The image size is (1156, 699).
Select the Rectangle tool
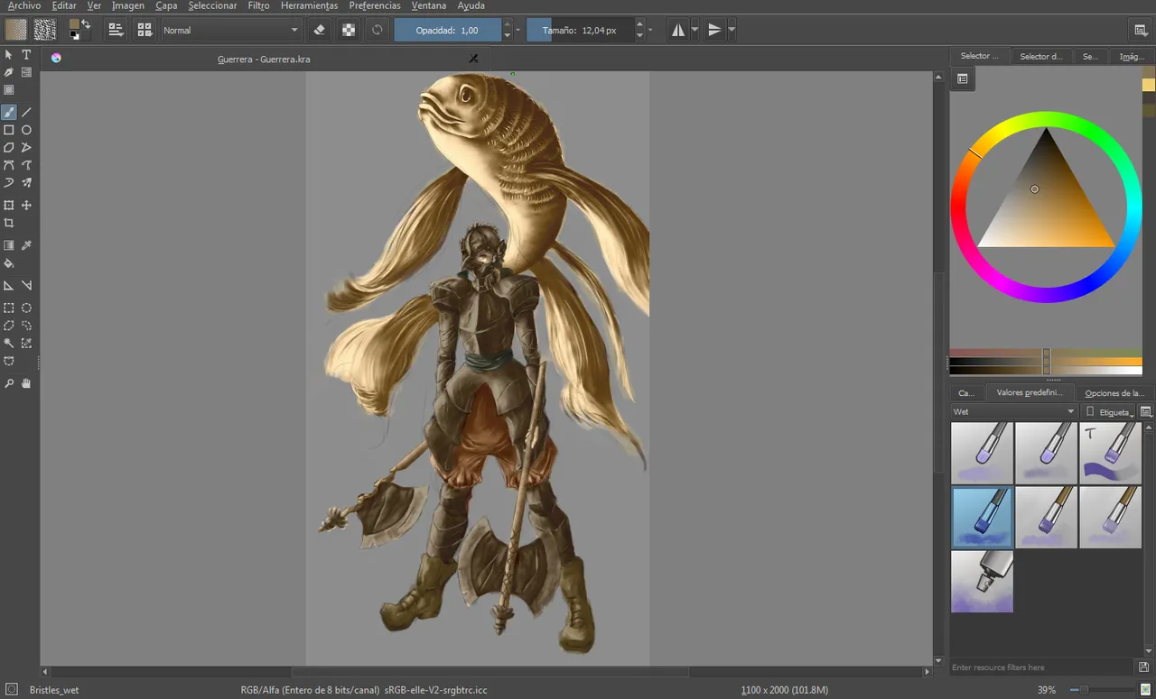click(9, 130)
